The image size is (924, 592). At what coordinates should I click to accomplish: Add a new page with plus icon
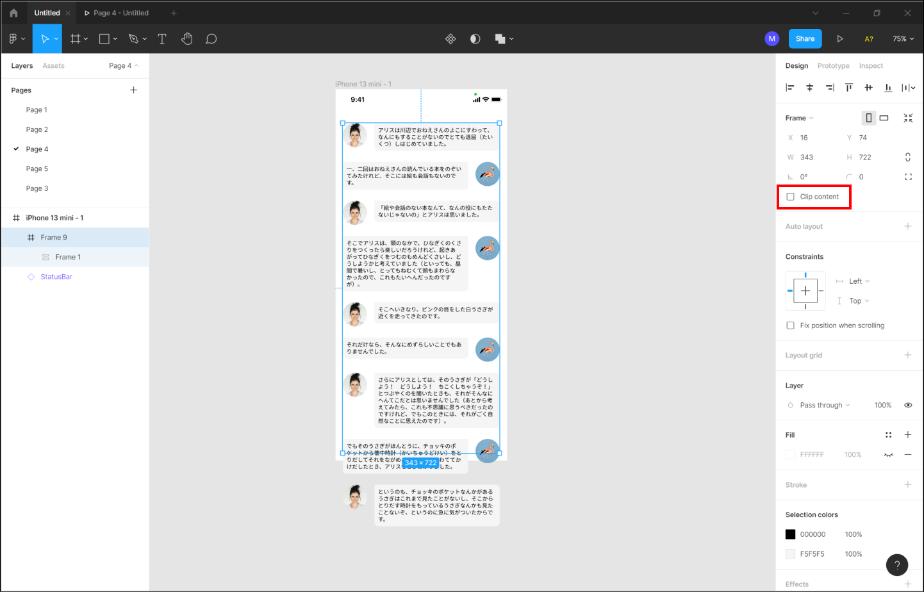[133, 90]
